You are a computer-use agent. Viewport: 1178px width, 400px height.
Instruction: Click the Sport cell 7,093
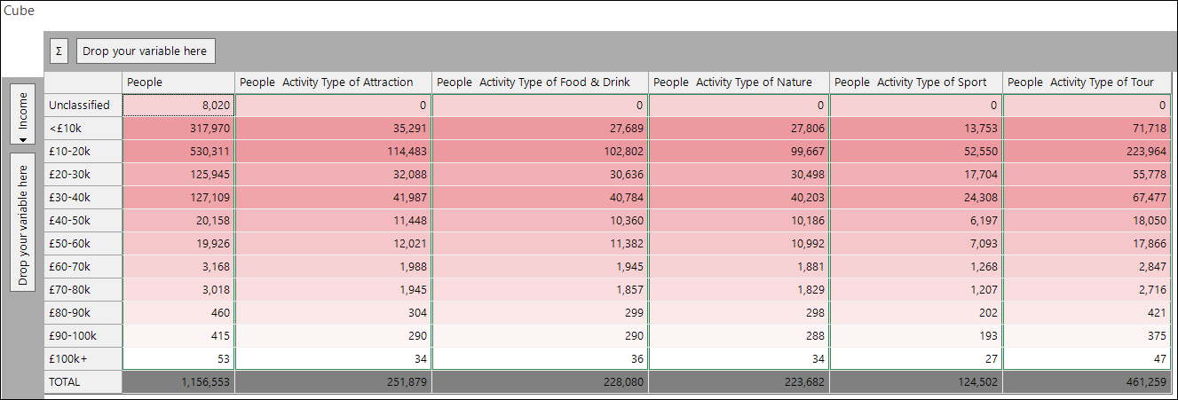click(917, 243)
